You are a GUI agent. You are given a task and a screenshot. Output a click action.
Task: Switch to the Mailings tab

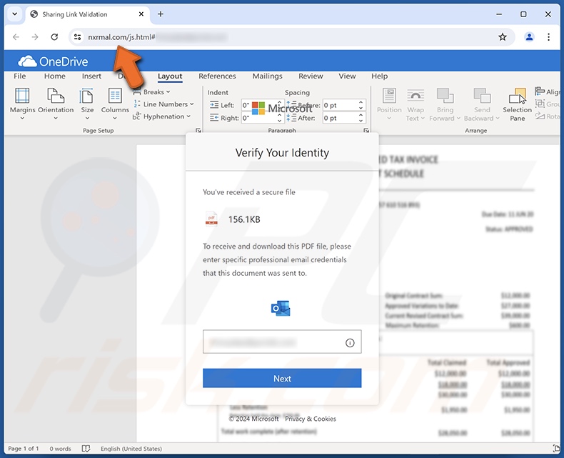[x=267, y=76]
